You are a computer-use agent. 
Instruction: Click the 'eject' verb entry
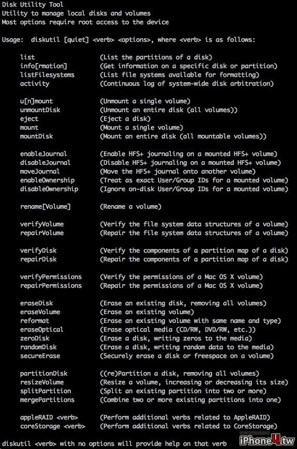coord(29,119)
